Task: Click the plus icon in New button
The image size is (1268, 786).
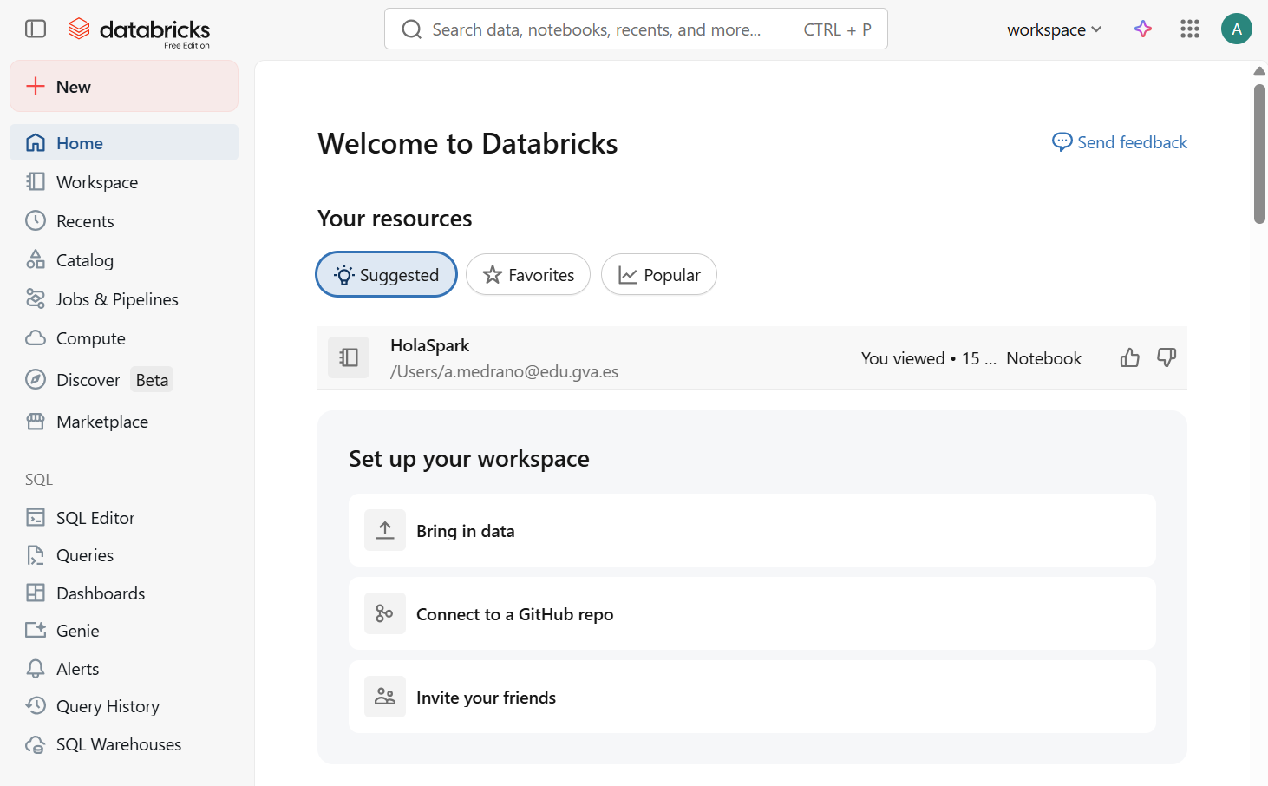Action: [36, 86]
